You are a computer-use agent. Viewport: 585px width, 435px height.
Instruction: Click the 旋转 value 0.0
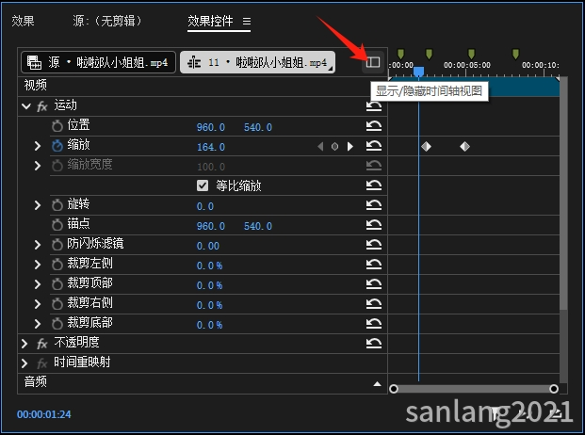click(x=205, y=206)
